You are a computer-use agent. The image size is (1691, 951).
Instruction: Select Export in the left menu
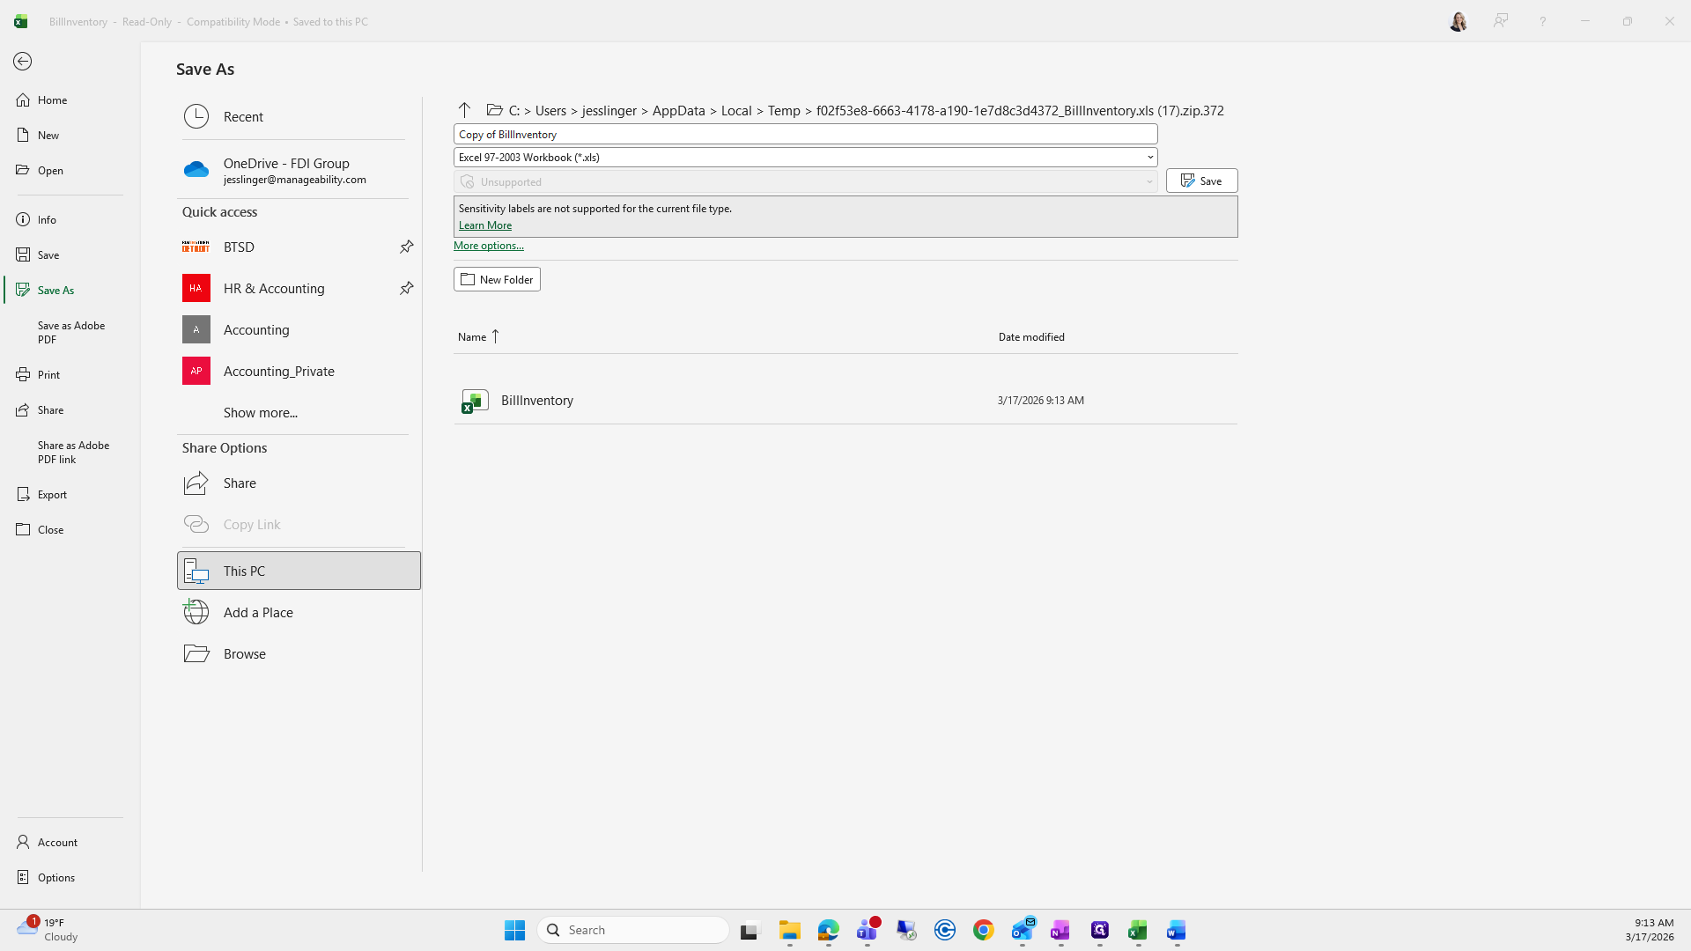pos(52,494)
